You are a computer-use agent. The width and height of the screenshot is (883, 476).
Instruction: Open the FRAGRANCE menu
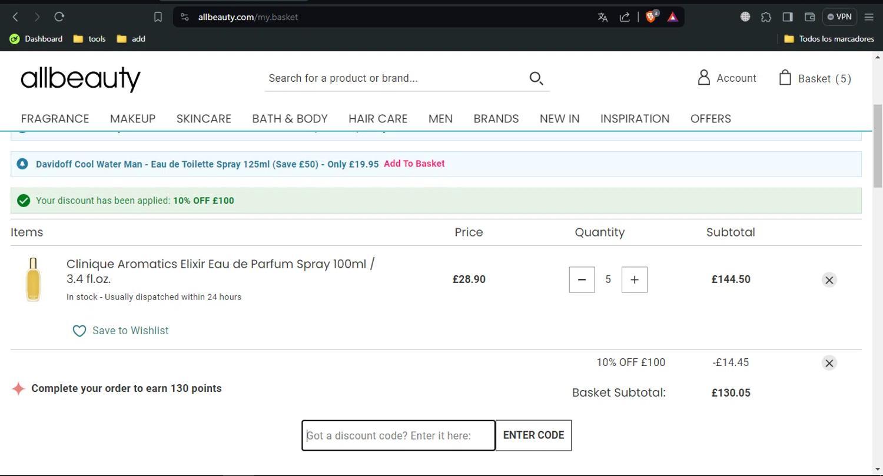(55, 119)
